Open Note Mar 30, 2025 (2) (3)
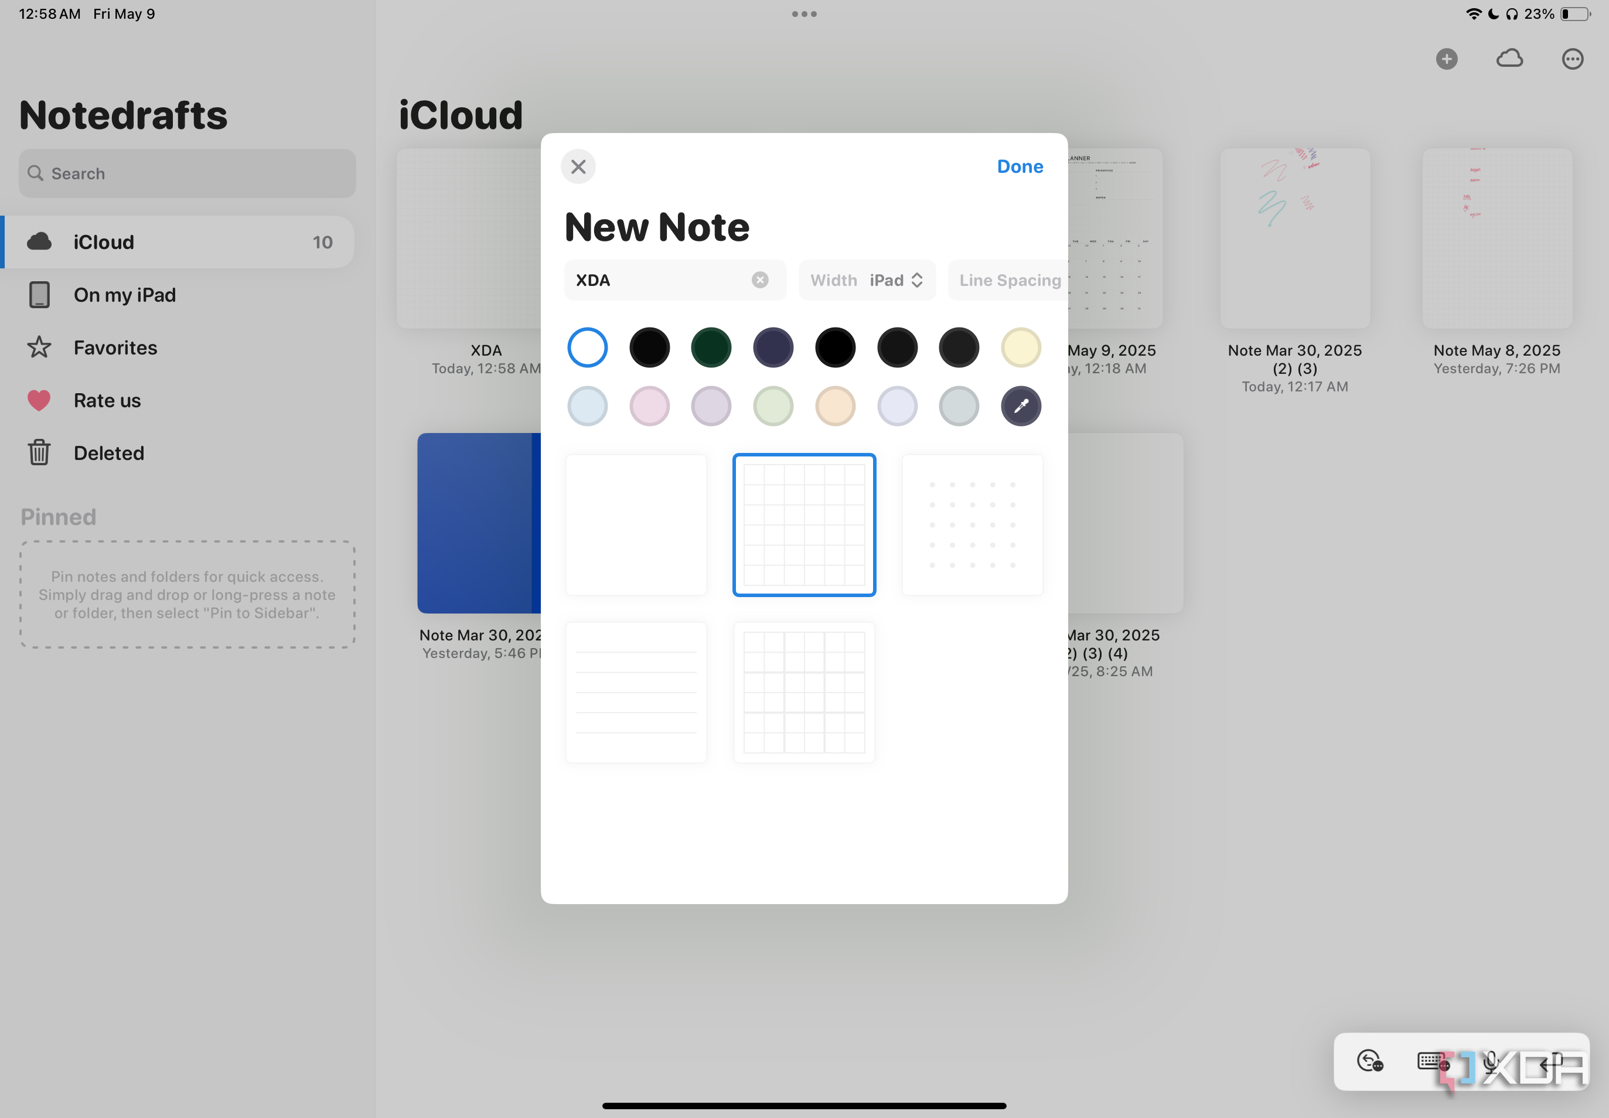 pos(1294,238)
